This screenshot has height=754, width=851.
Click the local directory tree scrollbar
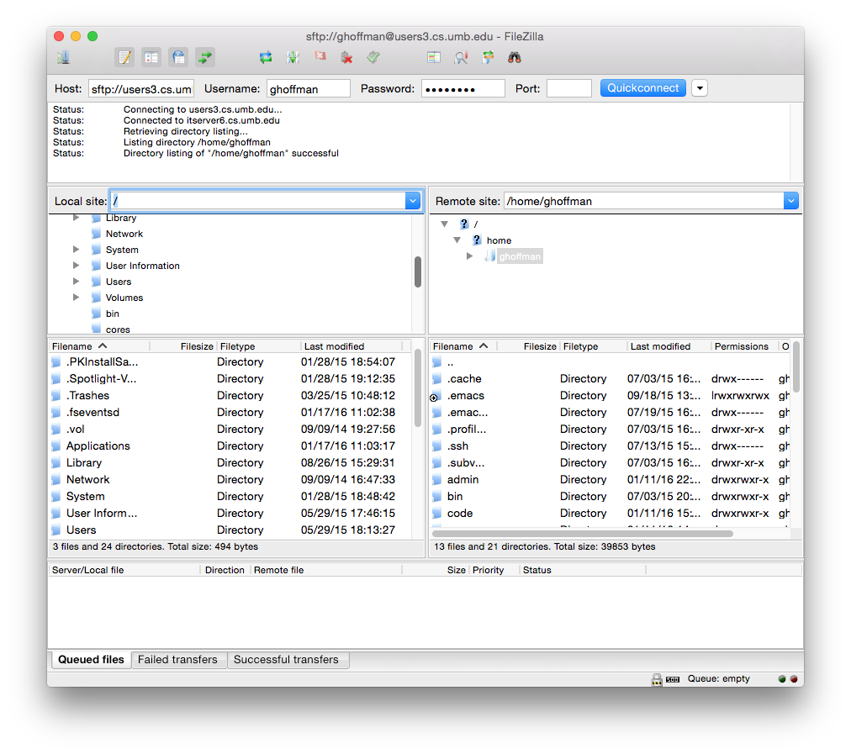tap(418, 272)
